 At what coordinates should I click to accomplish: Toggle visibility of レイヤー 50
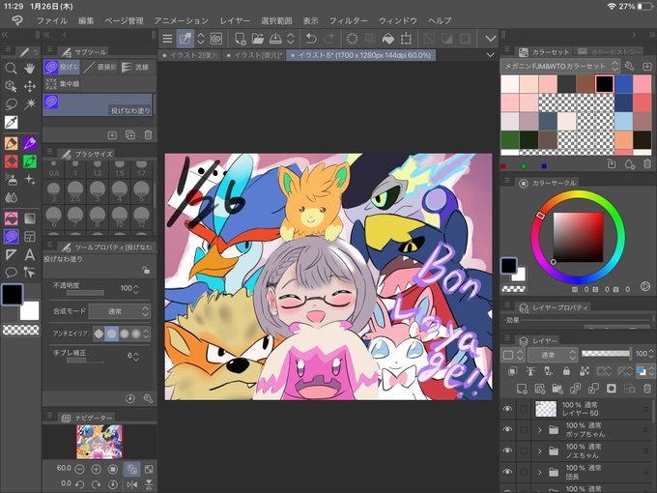coord(507,409)
